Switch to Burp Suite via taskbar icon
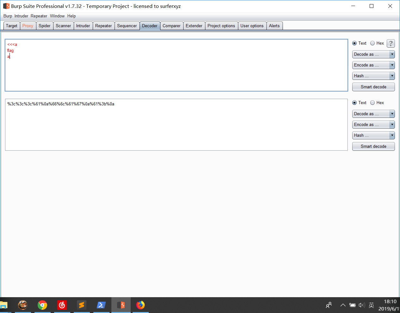The image size is (400, 313). click(121, 305)
